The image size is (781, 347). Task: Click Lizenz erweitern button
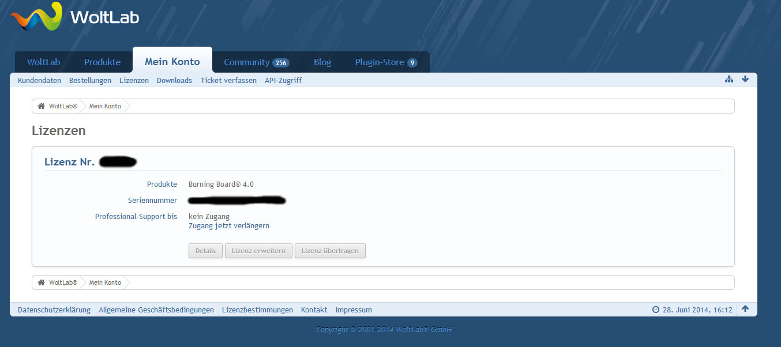click(x=258, y=251)
